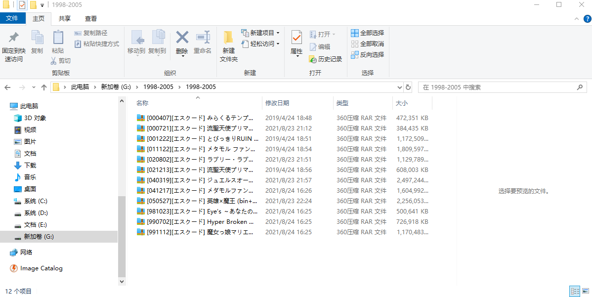Refresh the current folder view
The image size is (592, 297).
click(408, 87)
